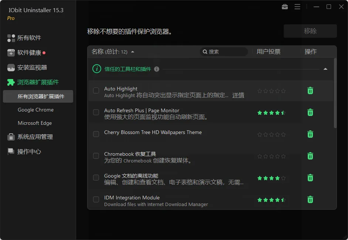Open 软件健康 in the sidebar

[29, 53]
